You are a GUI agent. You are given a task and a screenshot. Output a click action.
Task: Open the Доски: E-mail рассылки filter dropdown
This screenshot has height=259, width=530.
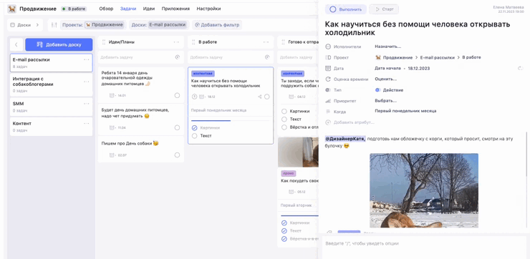(158, 25)
